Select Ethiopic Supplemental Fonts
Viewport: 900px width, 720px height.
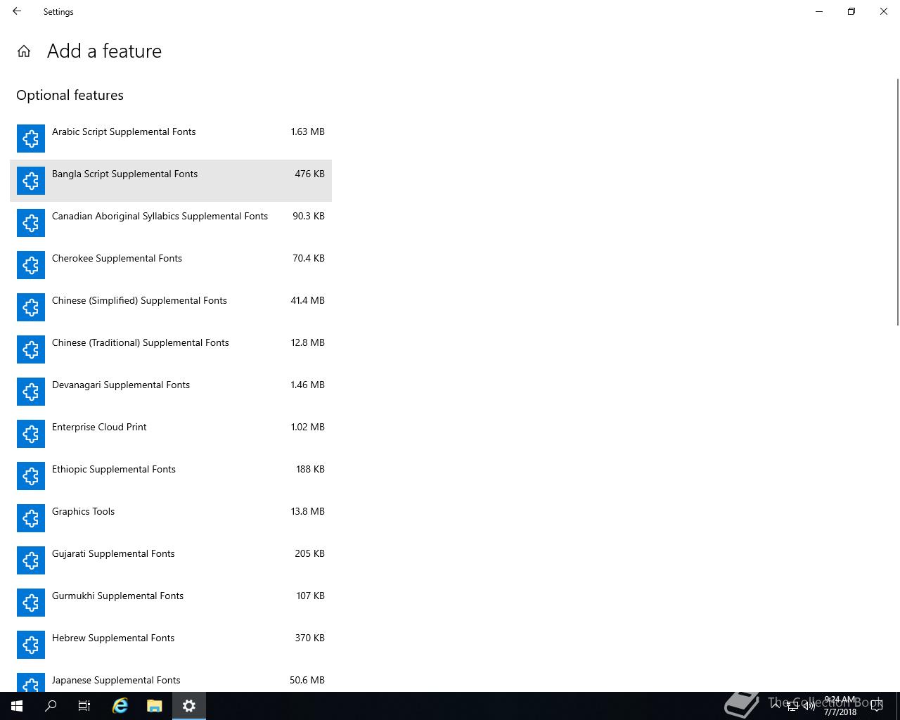point(171,476)
